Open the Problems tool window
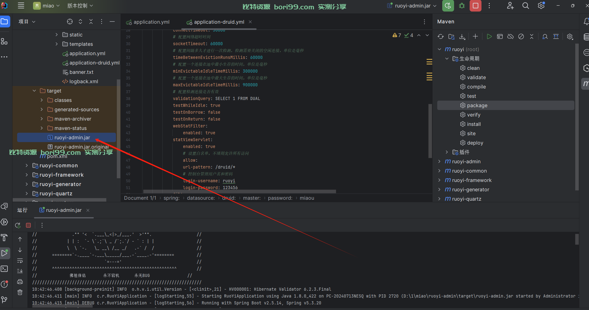The height and width of the screenshot is (310, 589). pos(4,284)
